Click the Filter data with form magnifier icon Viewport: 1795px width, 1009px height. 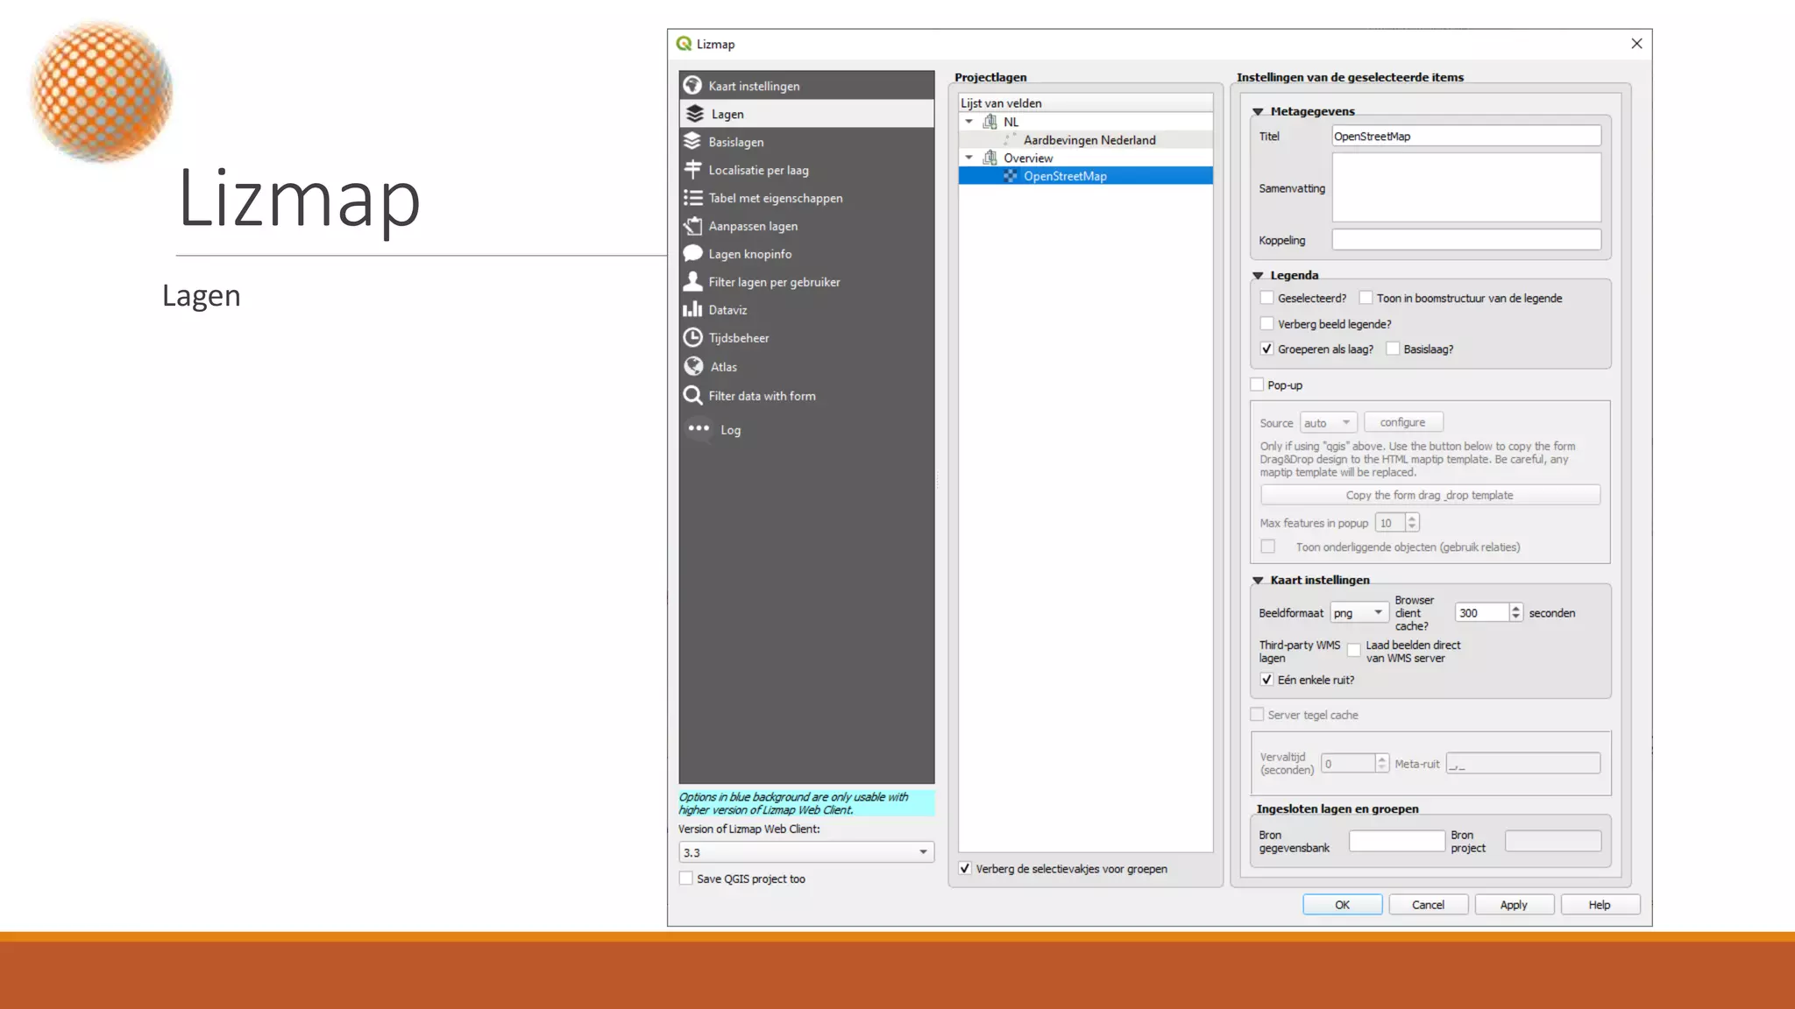pos(692,395)
